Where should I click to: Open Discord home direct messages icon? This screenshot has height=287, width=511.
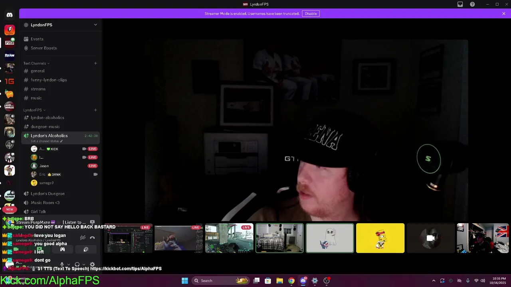click(10, 15)
